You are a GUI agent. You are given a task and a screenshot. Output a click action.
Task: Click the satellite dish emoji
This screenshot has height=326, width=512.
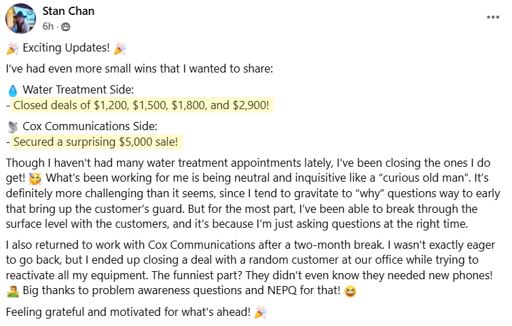(12, 126)
